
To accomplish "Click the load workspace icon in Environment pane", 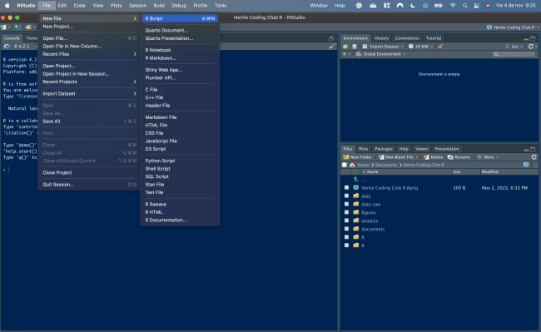I will [345, 47].
